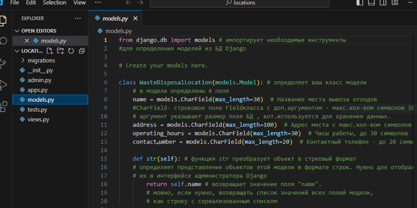The width and height of the screenshot is (417, 208).
Task: Click the 'contact_number' field name in code
Action: point(154,142)
